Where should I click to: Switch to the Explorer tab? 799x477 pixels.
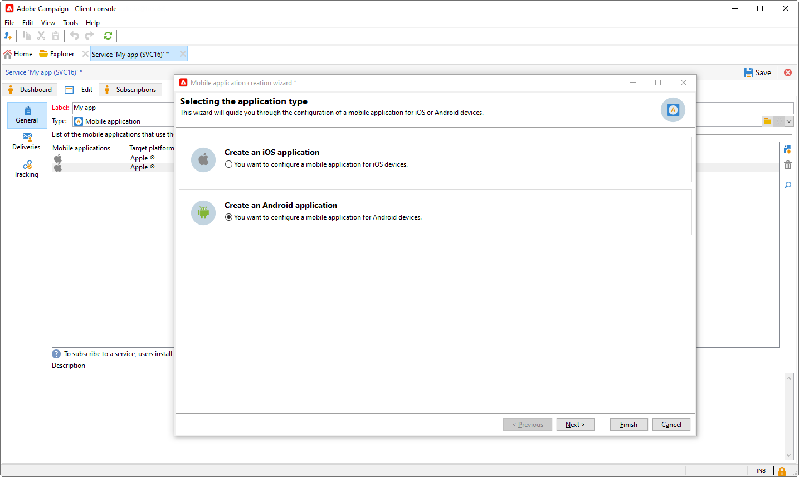tap(57, 54)
